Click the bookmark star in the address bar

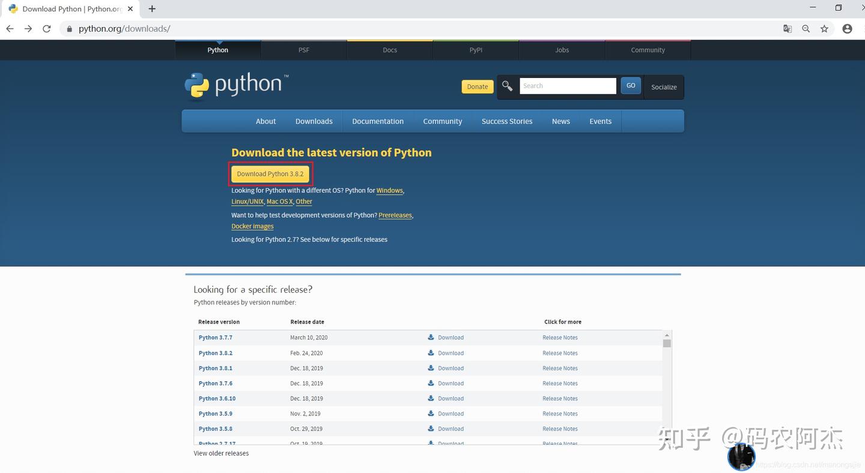coord(824,28)
